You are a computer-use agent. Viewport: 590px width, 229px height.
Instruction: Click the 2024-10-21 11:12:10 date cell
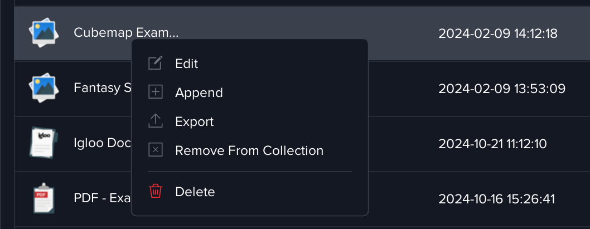(492, 144)
